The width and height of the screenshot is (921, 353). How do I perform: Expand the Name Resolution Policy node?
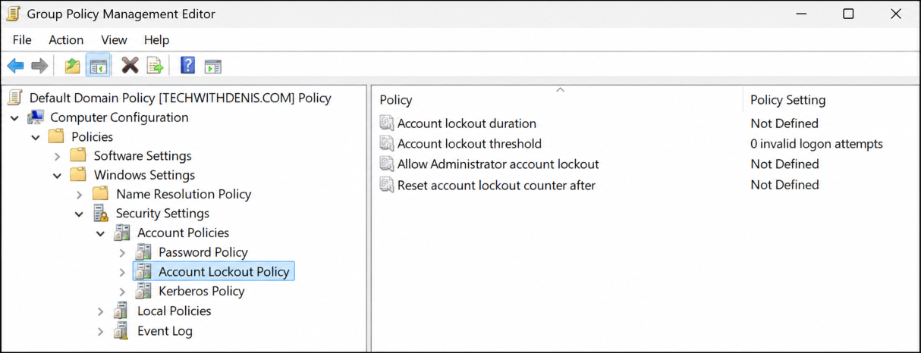(80, 195)
